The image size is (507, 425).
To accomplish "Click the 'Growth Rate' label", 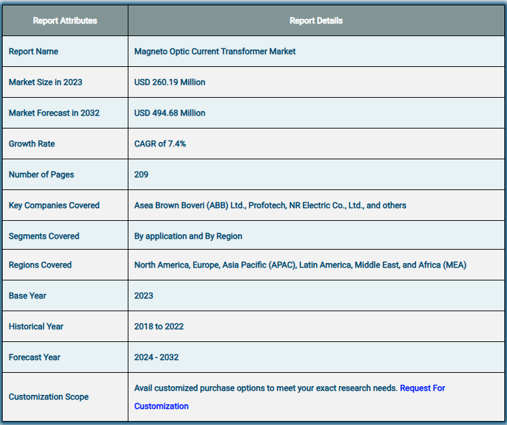I will [x=31, y=144].
